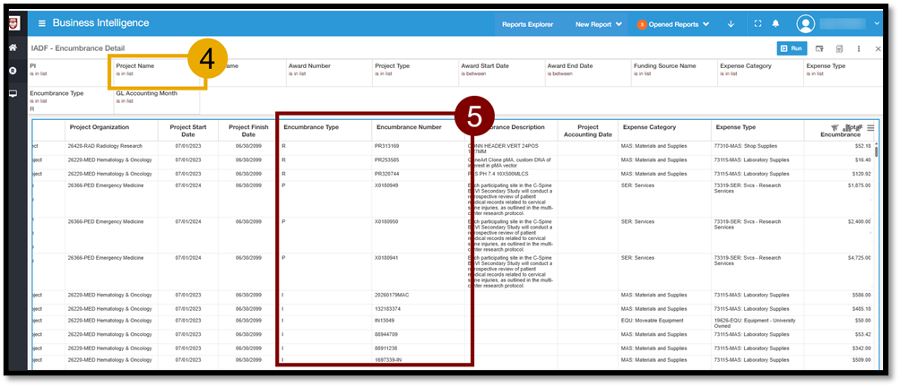Screen dimensions: 900x387
Task: Expand the user account chevron
Action: (877, 24)
